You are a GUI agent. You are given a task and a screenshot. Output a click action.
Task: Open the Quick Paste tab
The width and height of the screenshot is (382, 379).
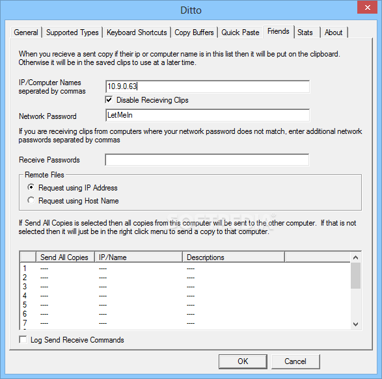[x=240, y=33]
